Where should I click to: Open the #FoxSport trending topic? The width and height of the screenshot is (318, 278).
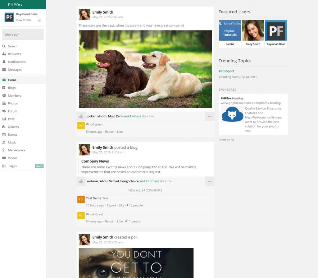coord(226,71)
